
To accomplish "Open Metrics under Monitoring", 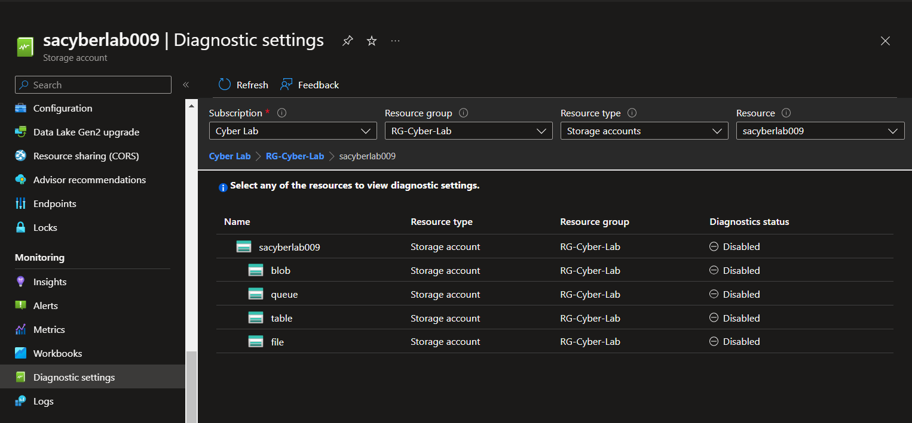I will (93, 329).
